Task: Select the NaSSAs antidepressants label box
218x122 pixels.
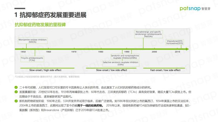Action: point(149,34)
